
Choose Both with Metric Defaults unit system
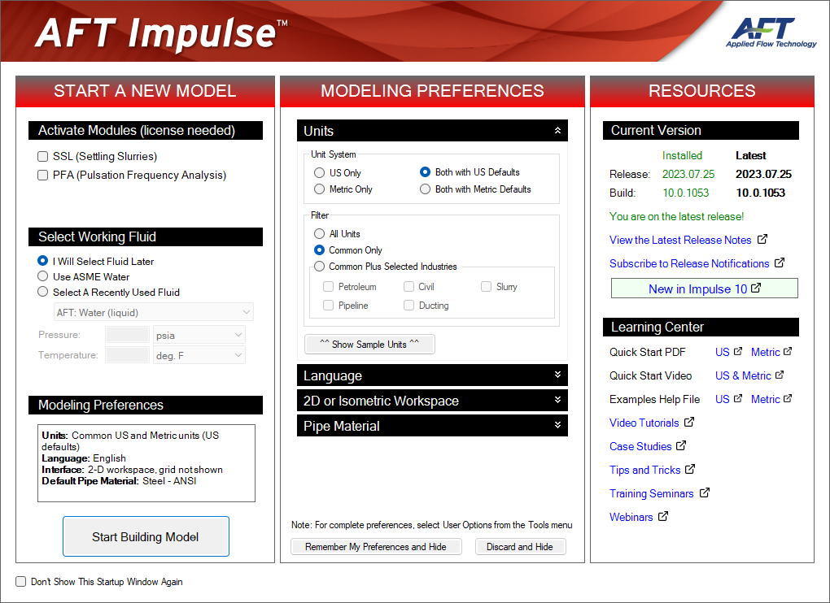[425, 189]
